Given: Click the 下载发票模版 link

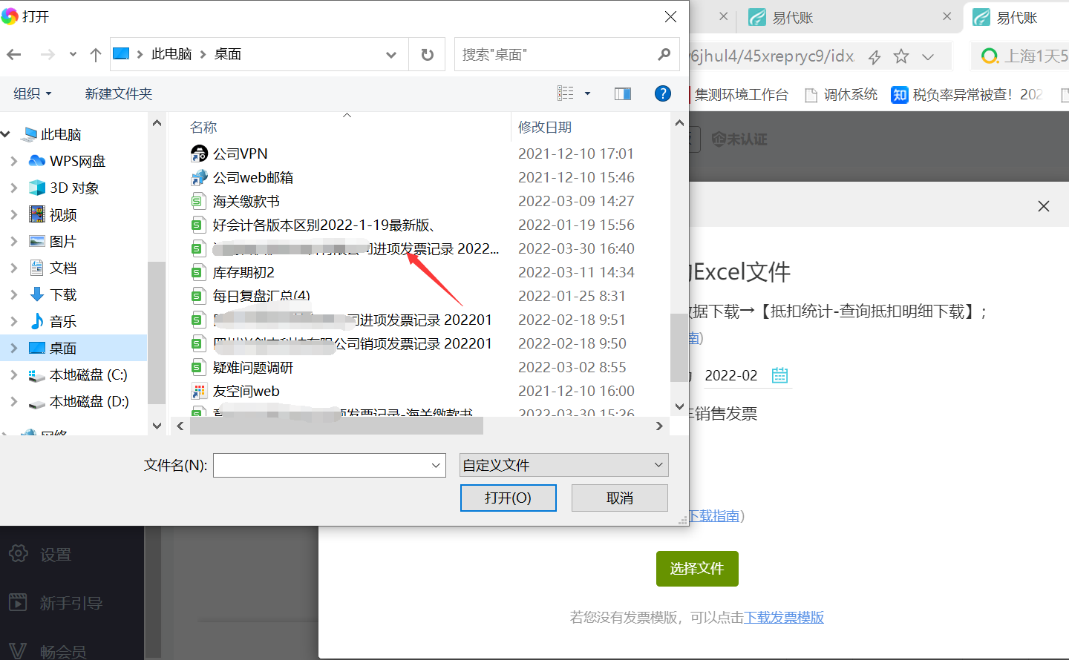Looking at the screenshot, I should 784,617.
